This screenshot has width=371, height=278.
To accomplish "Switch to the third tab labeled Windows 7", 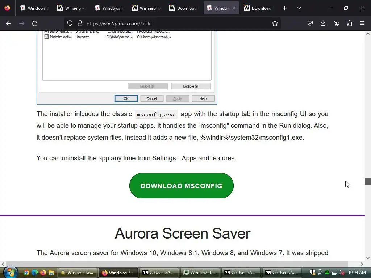I will pos(109,8).
